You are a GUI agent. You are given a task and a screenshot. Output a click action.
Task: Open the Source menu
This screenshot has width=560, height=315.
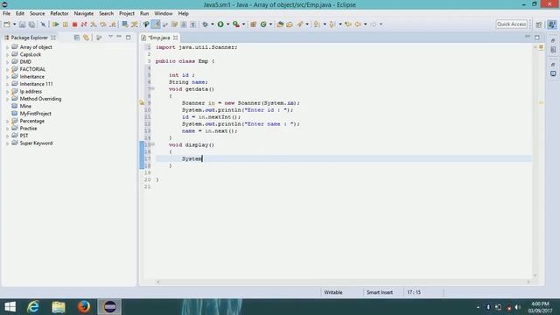37,14
